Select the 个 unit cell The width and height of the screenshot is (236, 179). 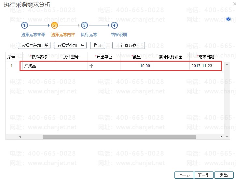click(104, 66)
